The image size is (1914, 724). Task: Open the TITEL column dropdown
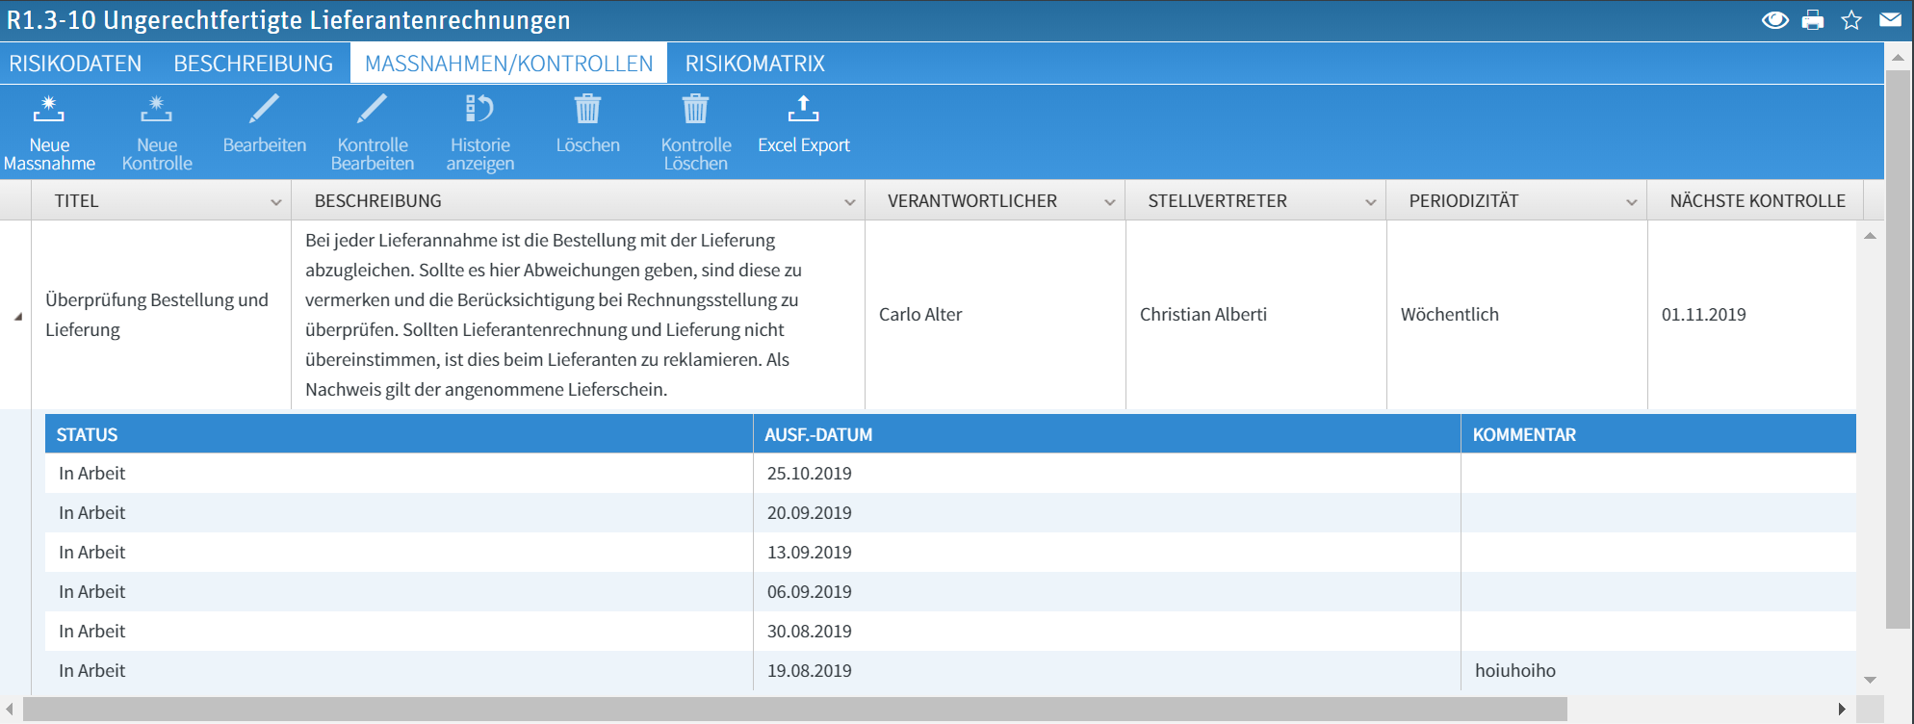[275, 202]
